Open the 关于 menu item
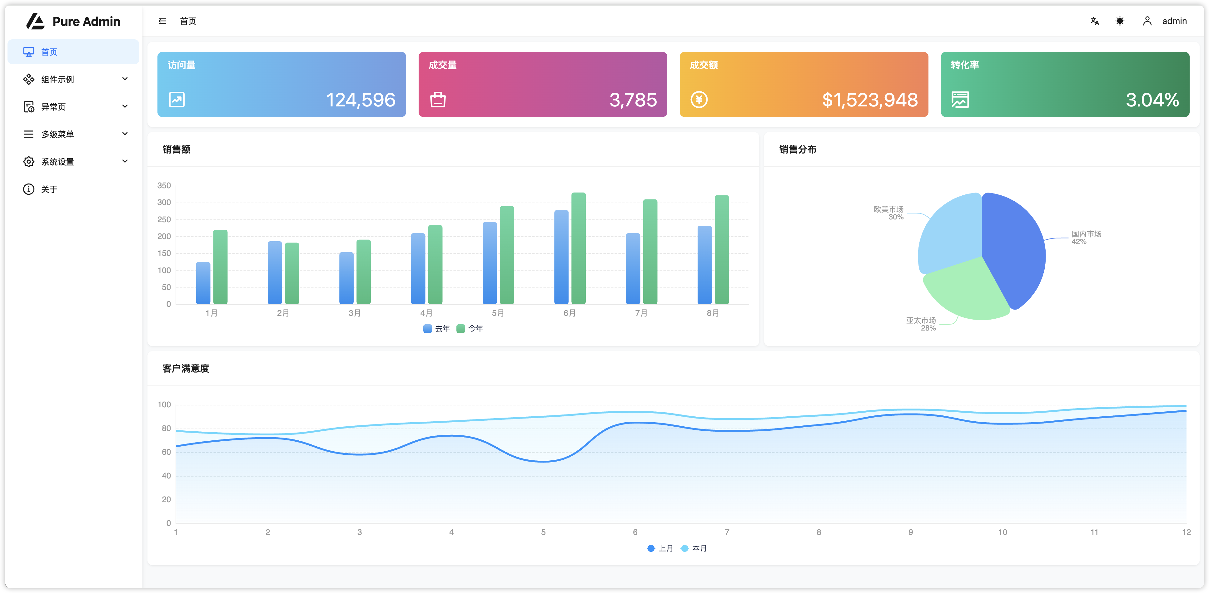The height and width of the screenshot is (593, 1209). coord(49,189)
